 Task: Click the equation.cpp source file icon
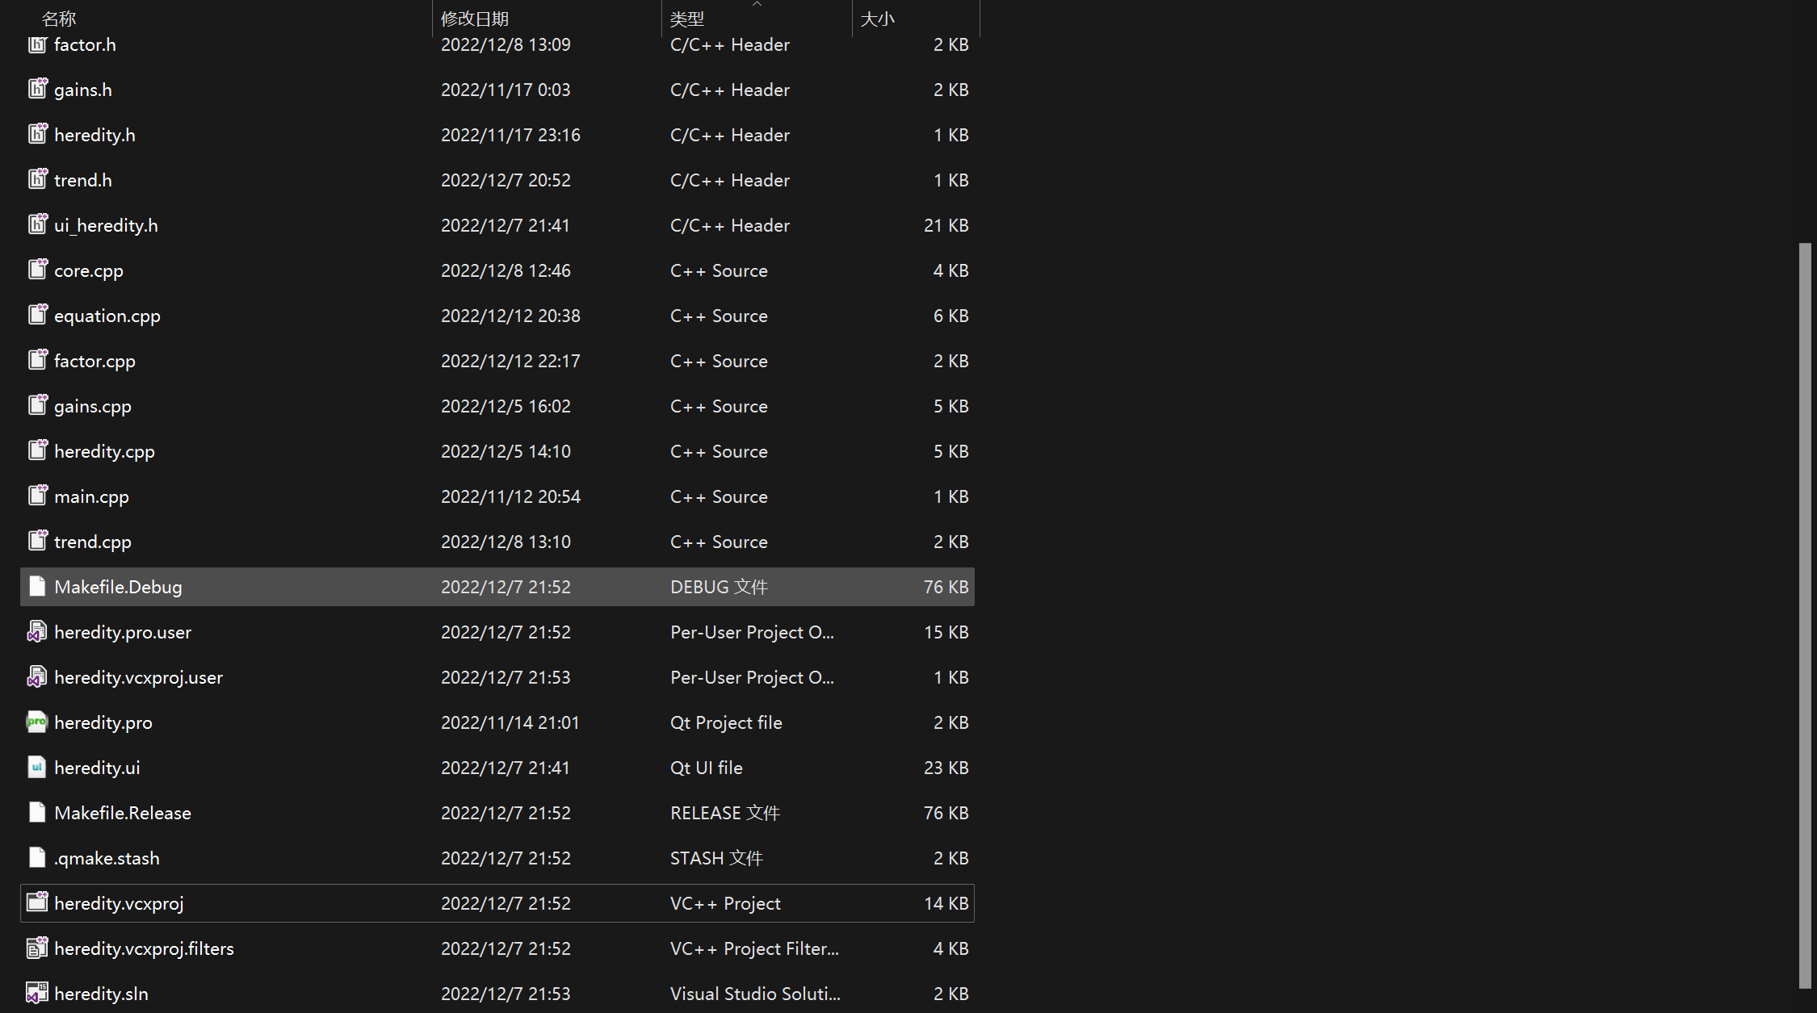tap(37, 315)
